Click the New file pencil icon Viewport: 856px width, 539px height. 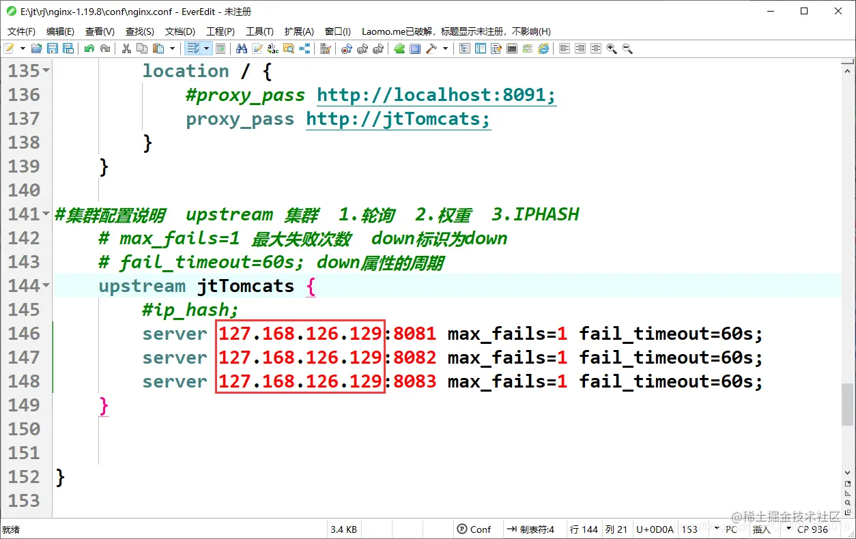click(9, 48)
